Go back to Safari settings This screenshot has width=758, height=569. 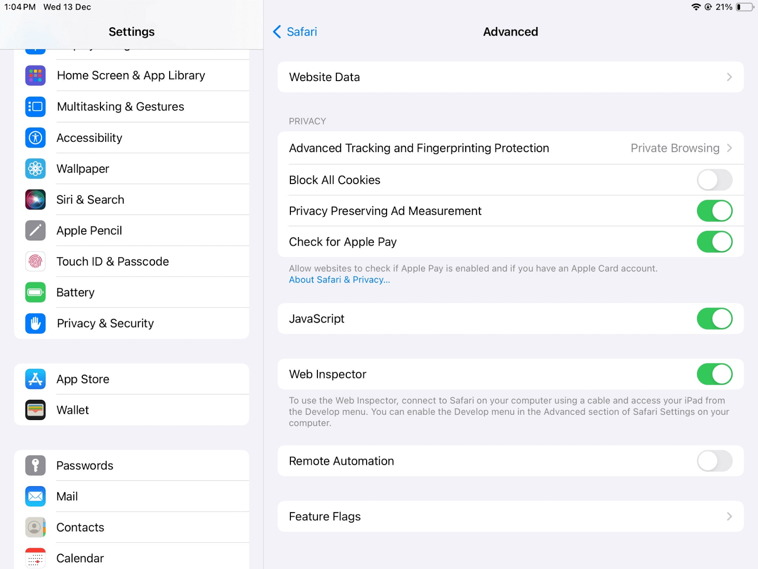[x=295, y=32]
